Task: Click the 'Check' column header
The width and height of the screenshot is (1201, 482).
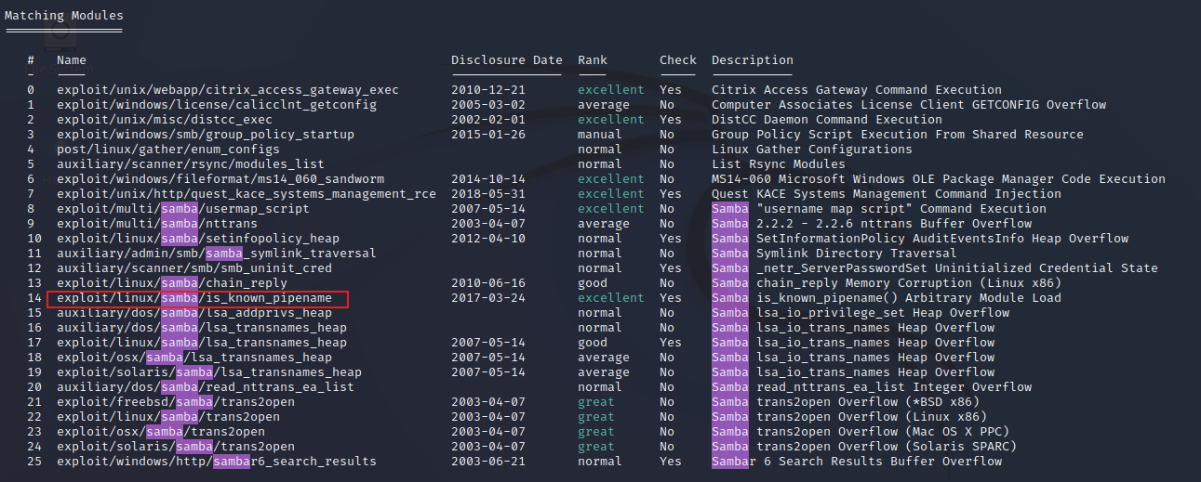Action: coord(678,60)
